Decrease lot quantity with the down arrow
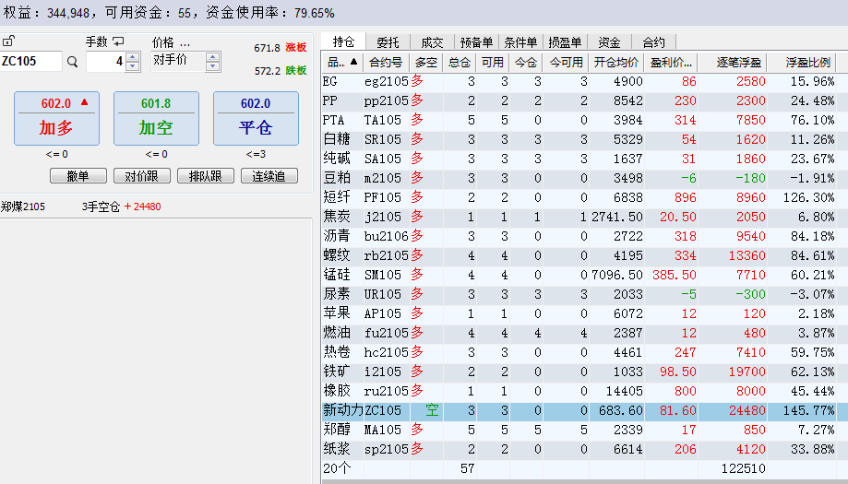 click(133, 66)
